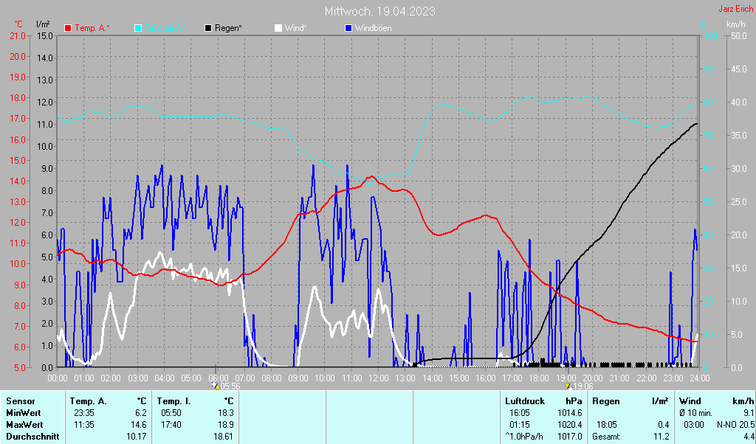Click the Luftdruck table column header
The width and height of the screenshot is (756, 444).
[x=524, y=401]
